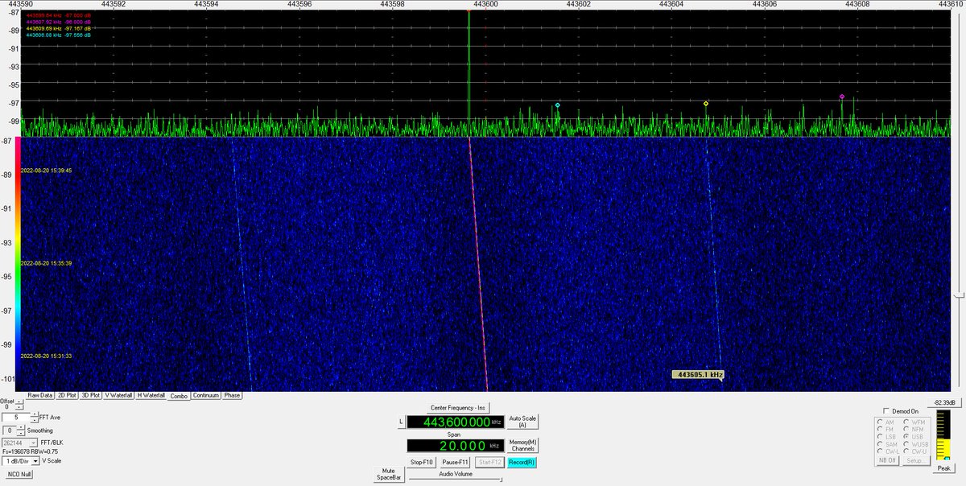Click the red signal trace in waterfall

click(478, 264)
